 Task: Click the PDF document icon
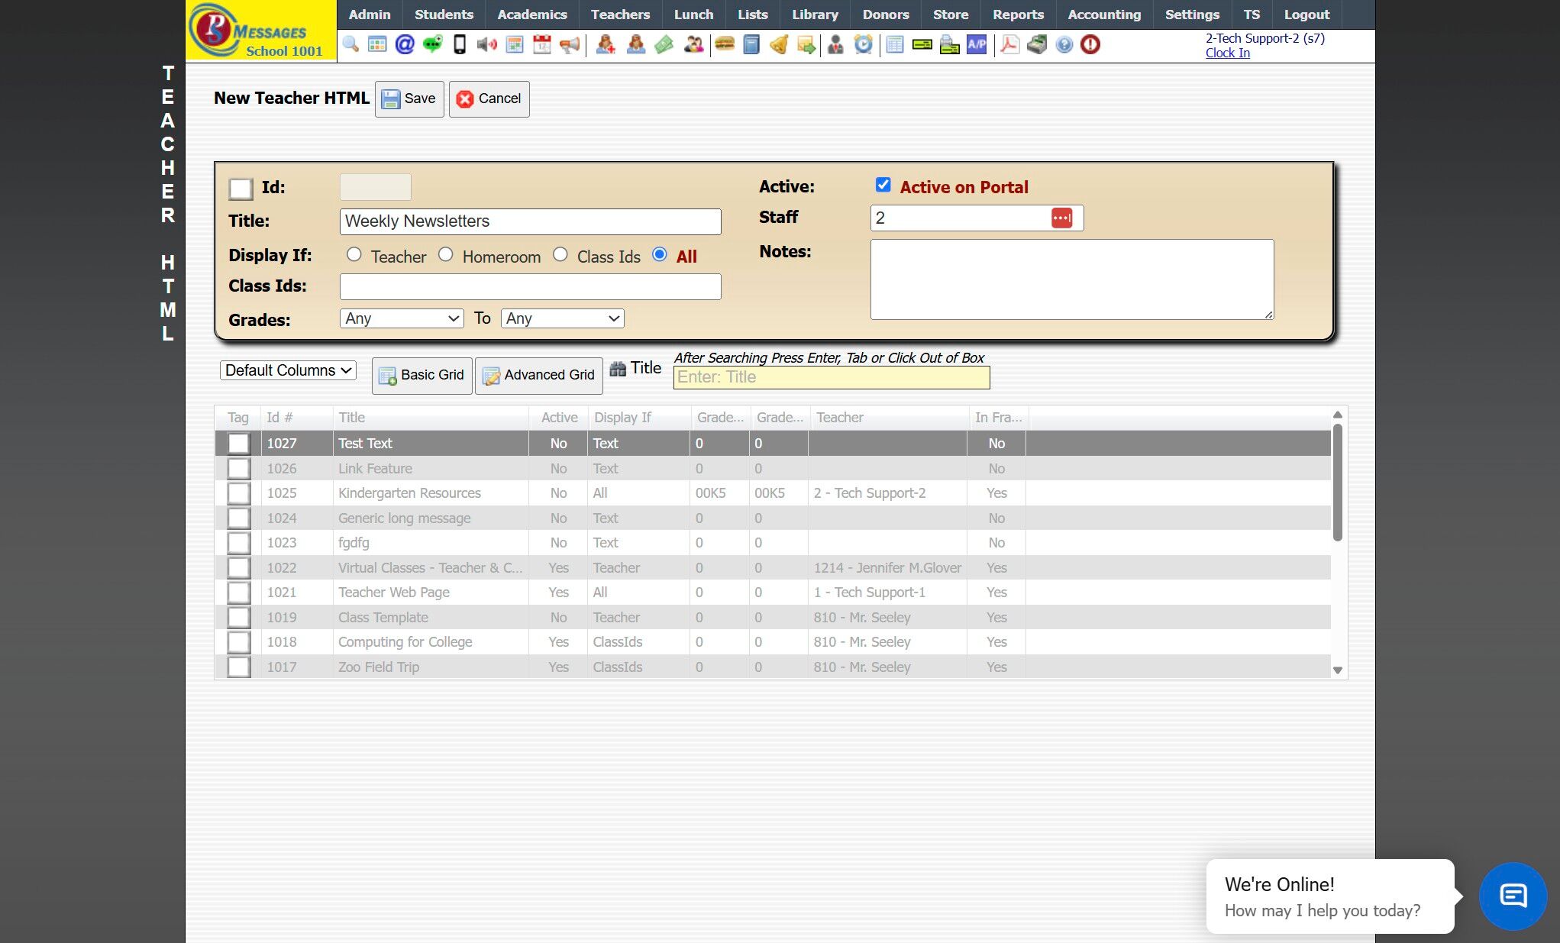pos(1009,44)
